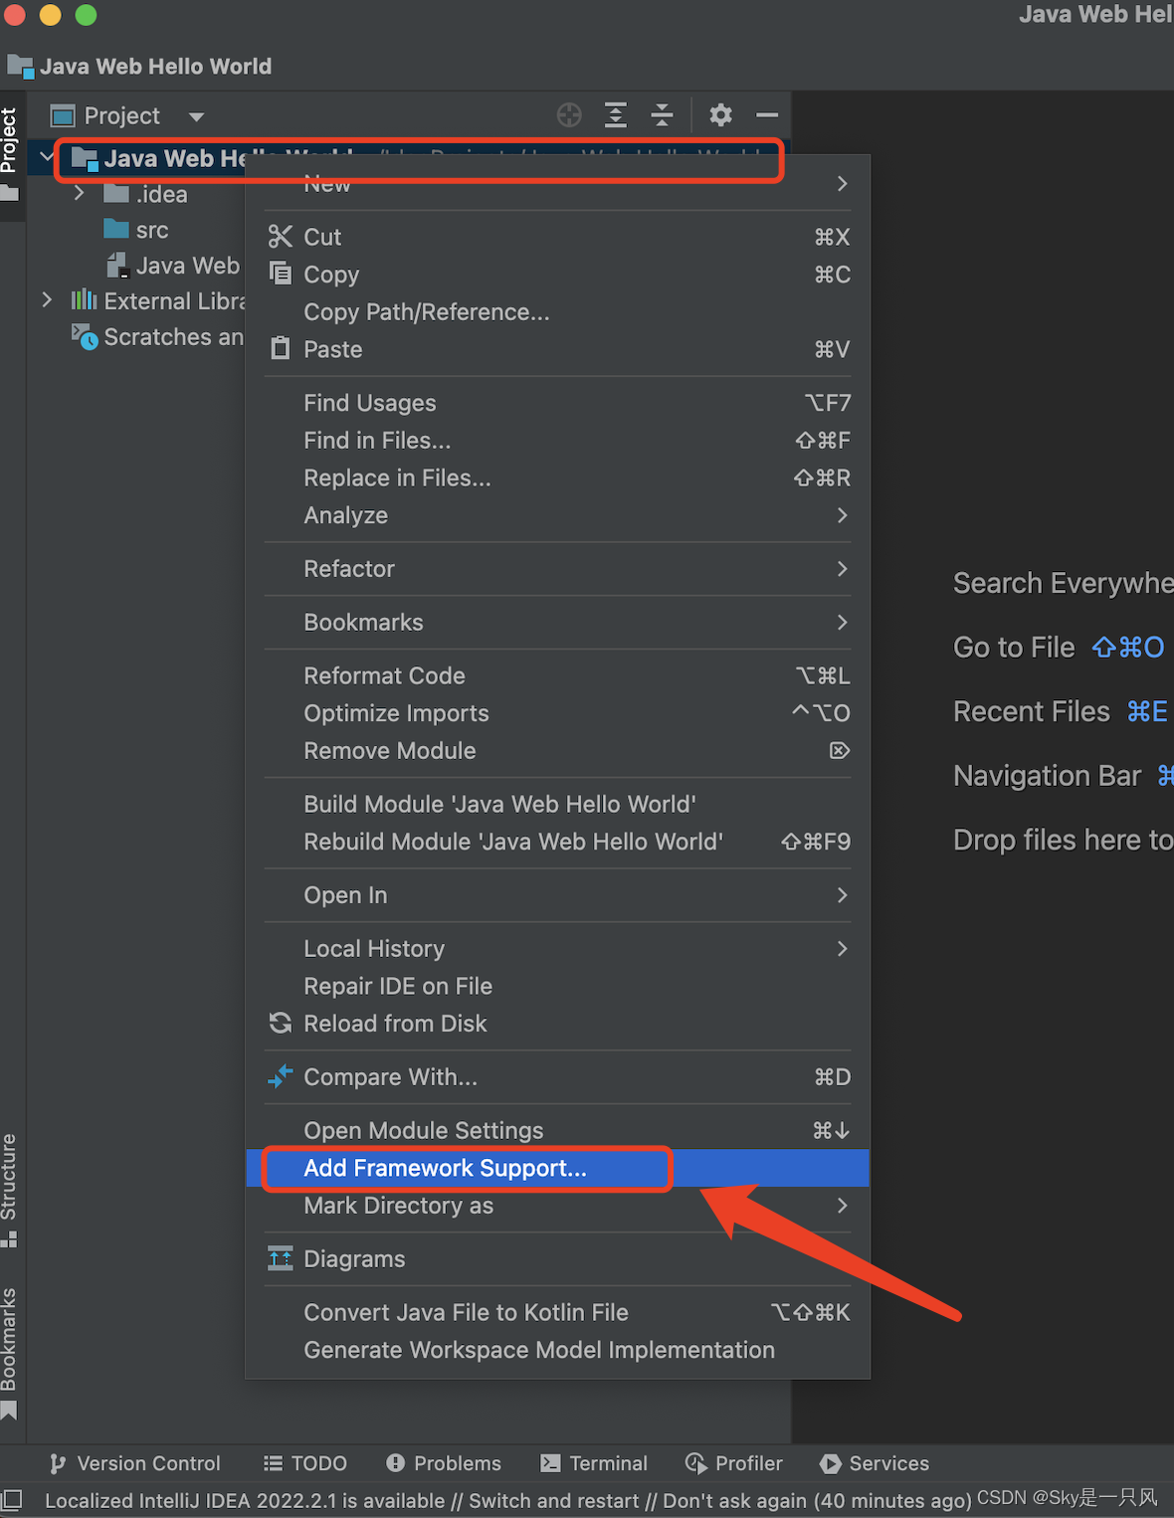Click the TODO list icon
This screenshot has width=1174, height=1518.
tap(273, 1463)
